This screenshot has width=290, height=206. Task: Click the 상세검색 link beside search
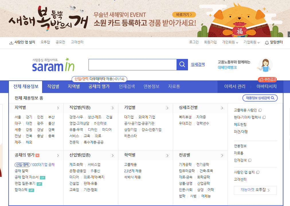click(x=198, y=64)
